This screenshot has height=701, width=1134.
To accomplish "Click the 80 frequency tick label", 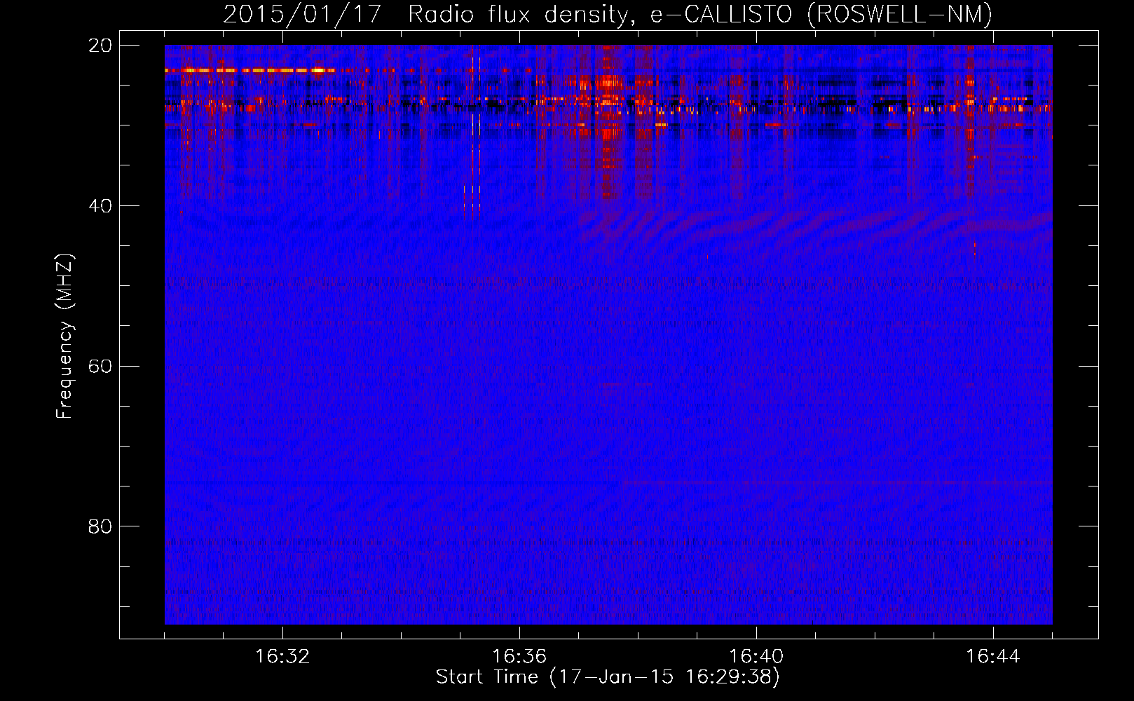I will point(100,526).
